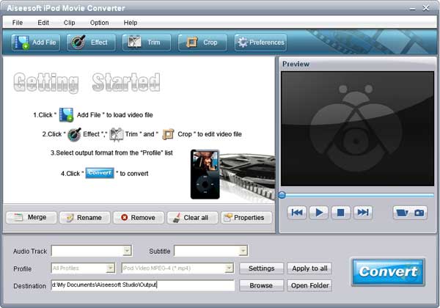Skip to previous in the preview player

click(297, 213)
